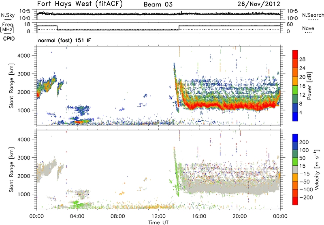Click the 'Power [dB]' colorbar label
This screenshot has width=324, height=225.
[309, 86]
